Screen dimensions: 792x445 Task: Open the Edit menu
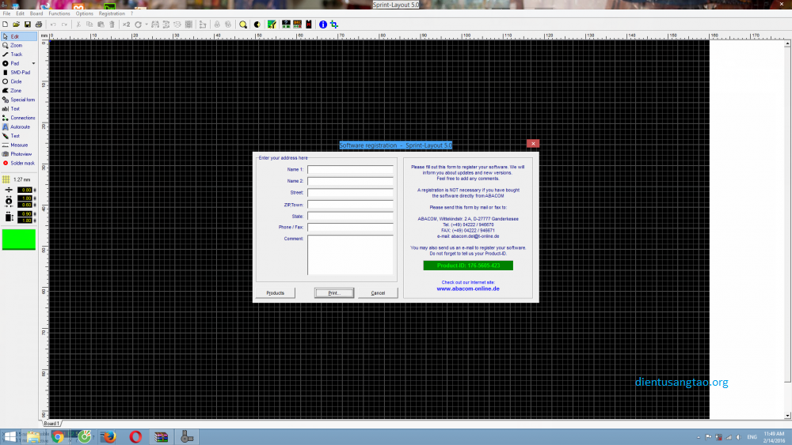click(x=21, y=13)
